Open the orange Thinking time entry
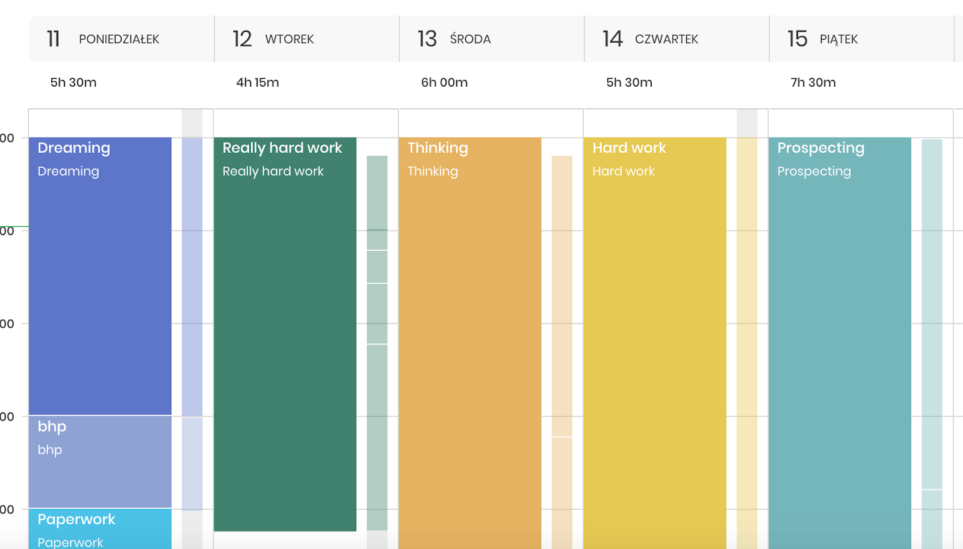The image size is (963, 549). click(x=469, y=343)
